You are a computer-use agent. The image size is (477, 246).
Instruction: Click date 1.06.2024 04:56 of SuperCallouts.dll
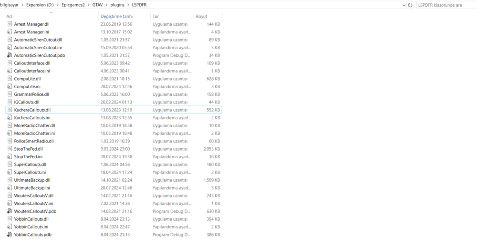click(x=115, y=164)
